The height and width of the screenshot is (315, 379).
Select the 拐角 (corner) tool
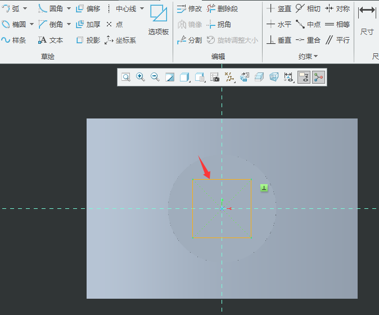click(x=219, y=24)
